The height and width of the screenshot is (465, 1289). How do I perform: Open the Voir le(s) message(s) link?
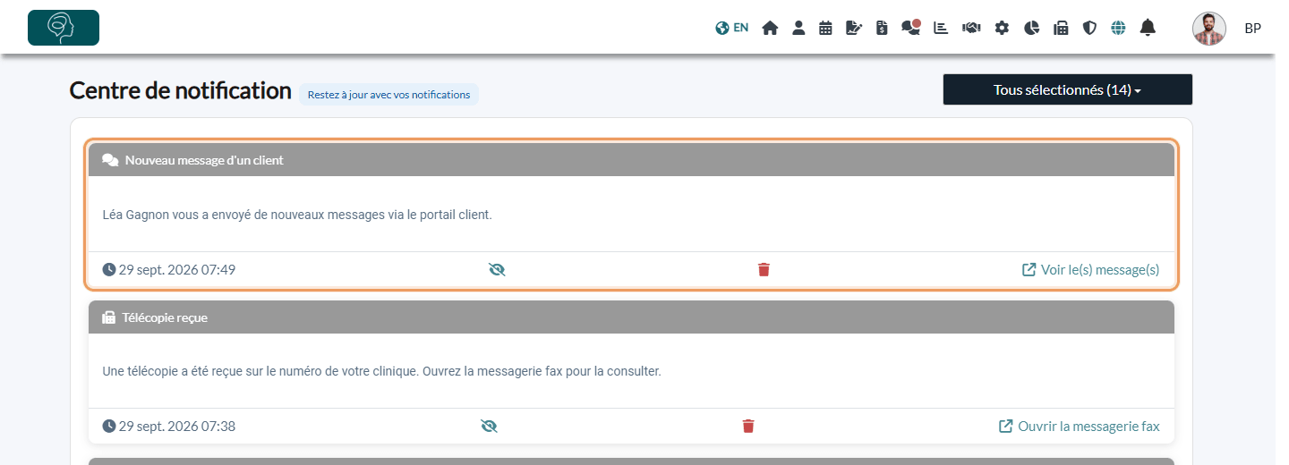point(1091,269)
